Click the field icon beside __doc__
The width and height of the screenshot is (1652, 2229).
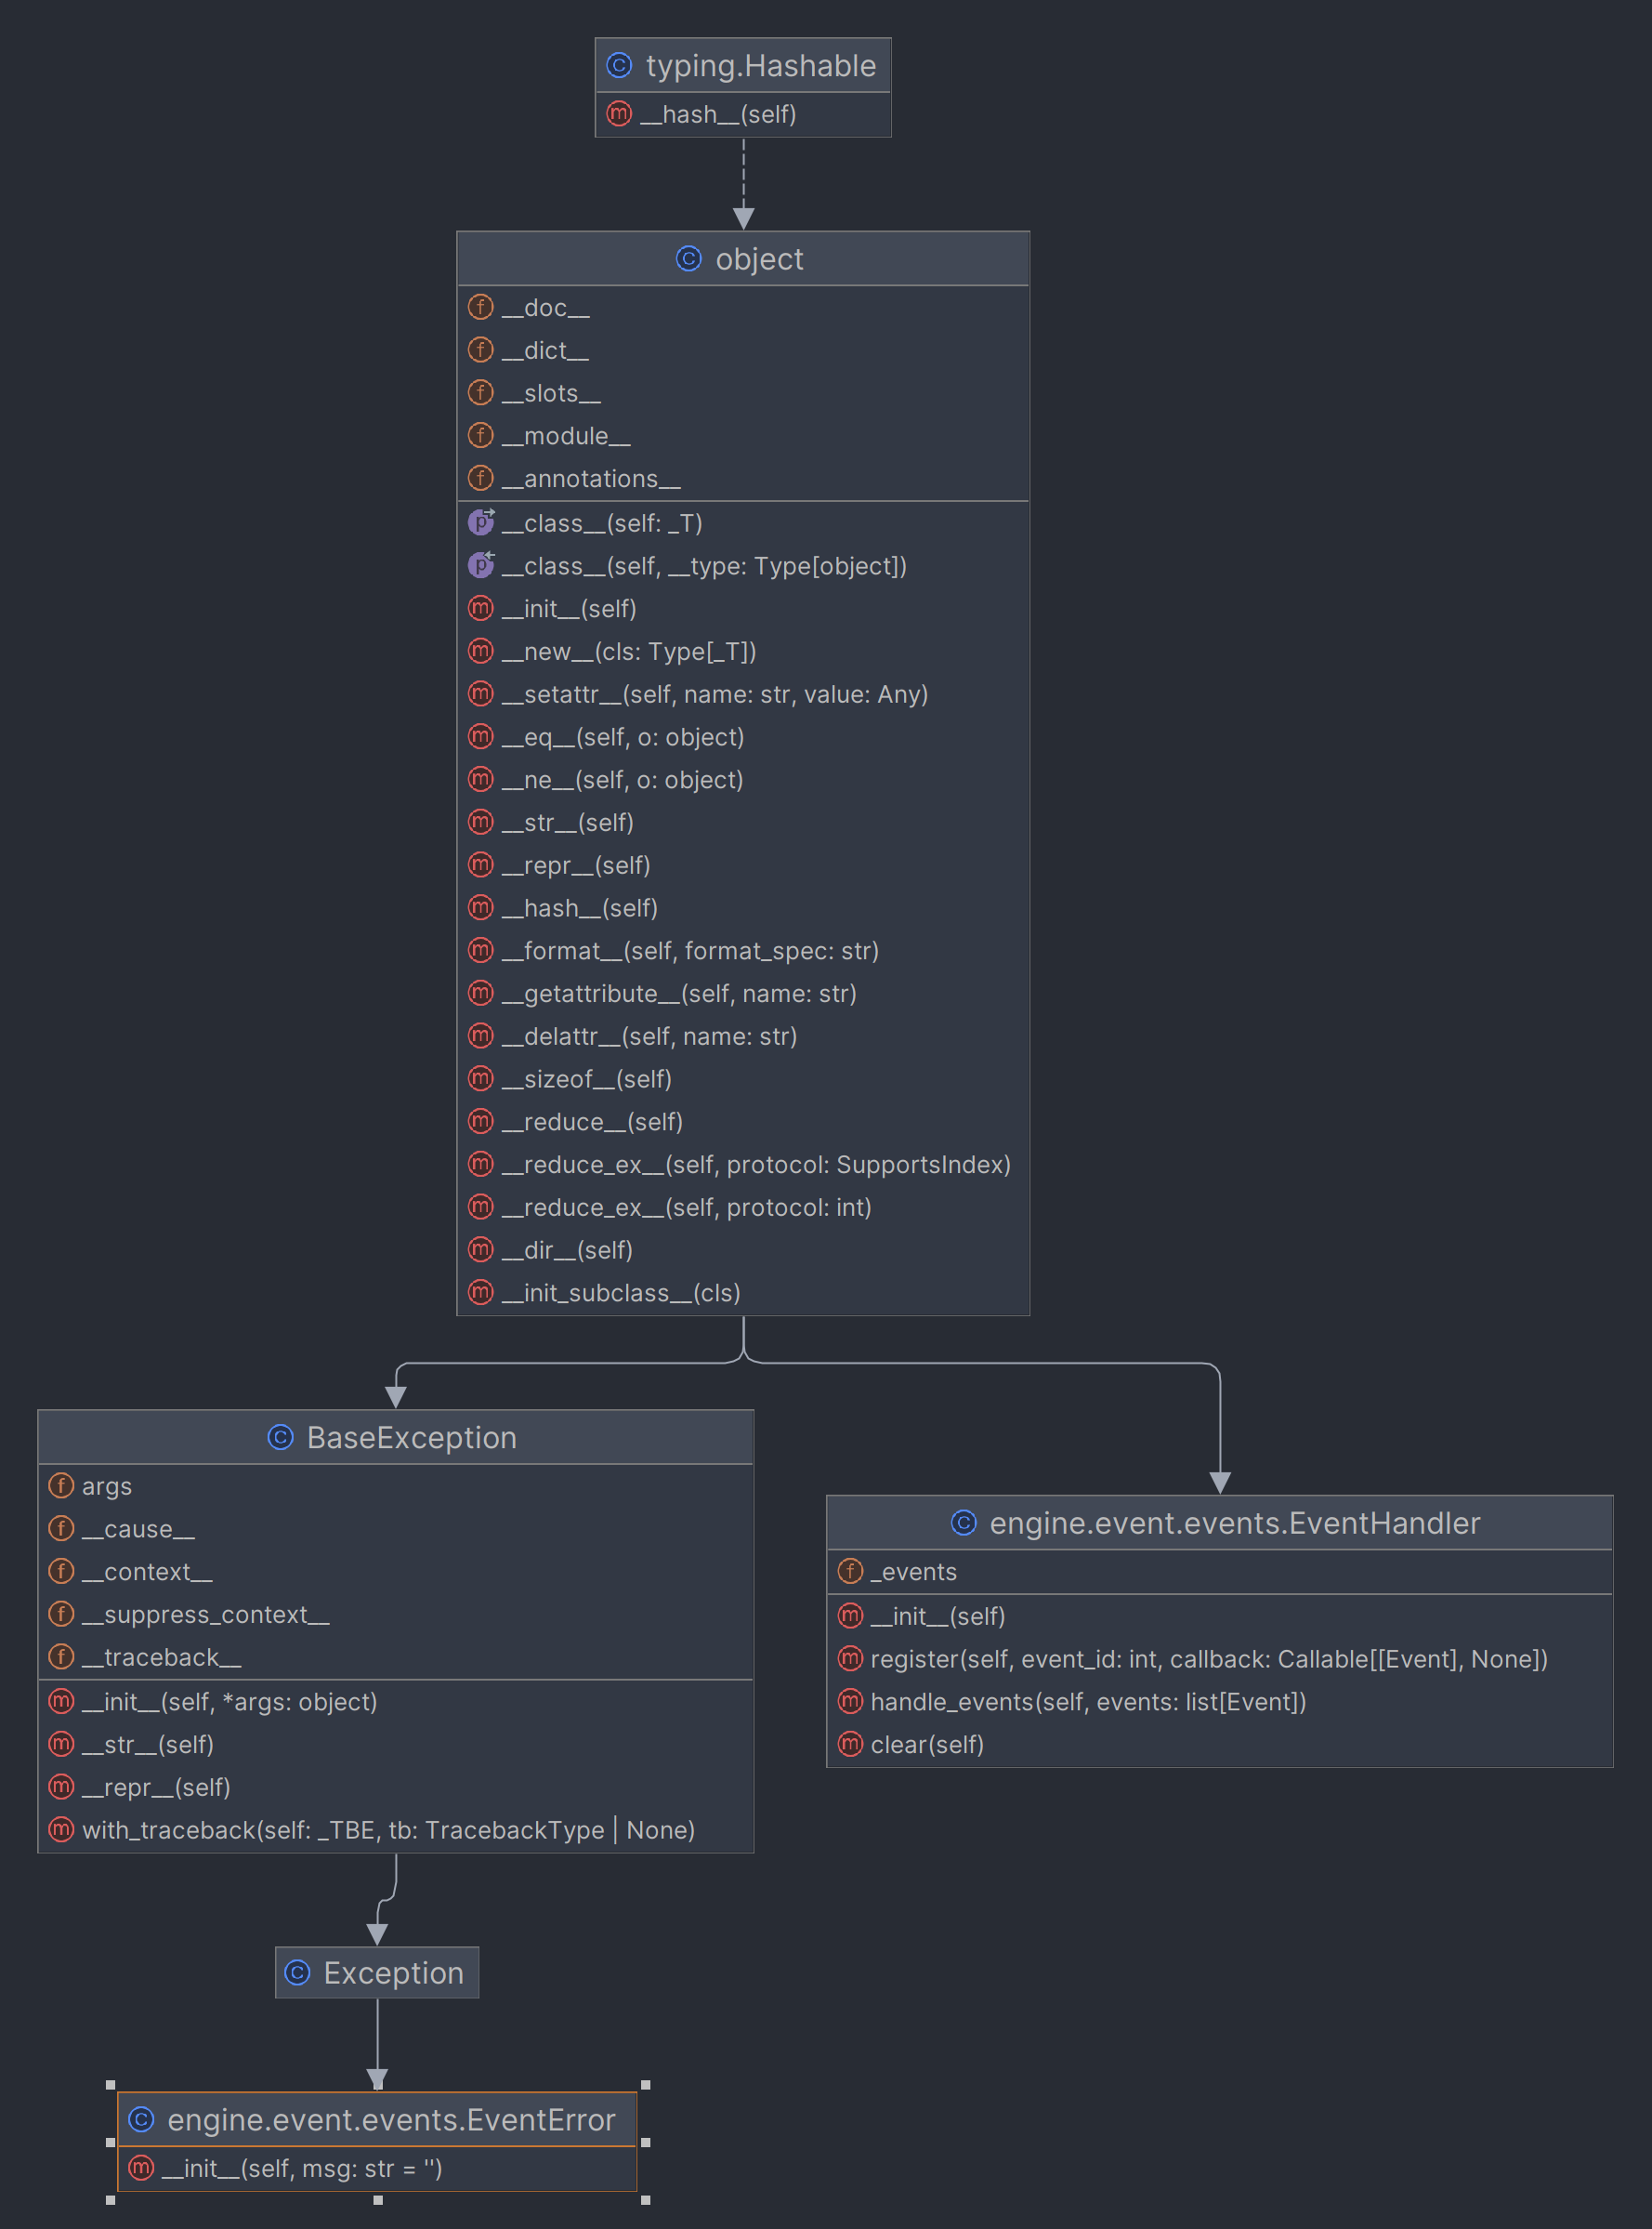click(481, 307)
